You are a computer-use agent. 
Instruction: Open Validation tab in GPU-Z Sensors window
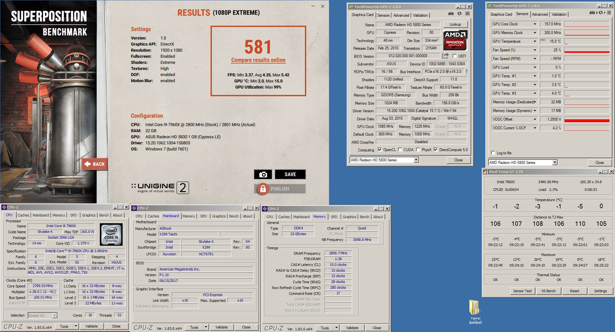point(559,14)
